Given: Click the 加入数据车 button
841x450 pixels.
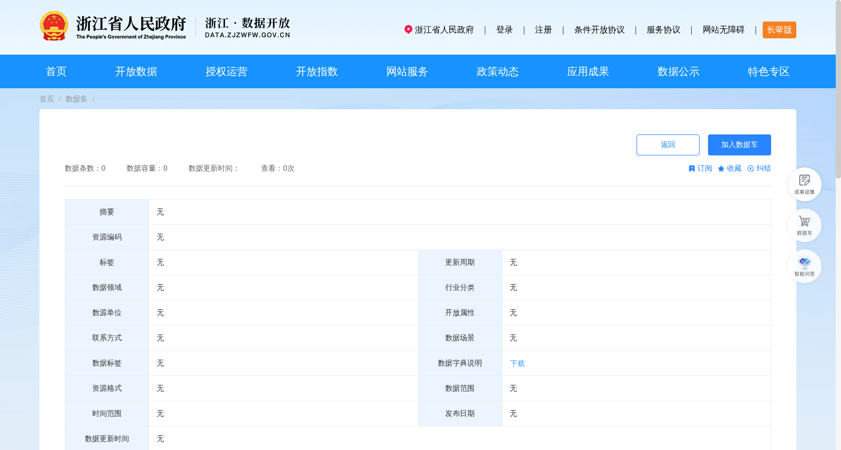Looking at the screenshot, I should pos(740,145).
